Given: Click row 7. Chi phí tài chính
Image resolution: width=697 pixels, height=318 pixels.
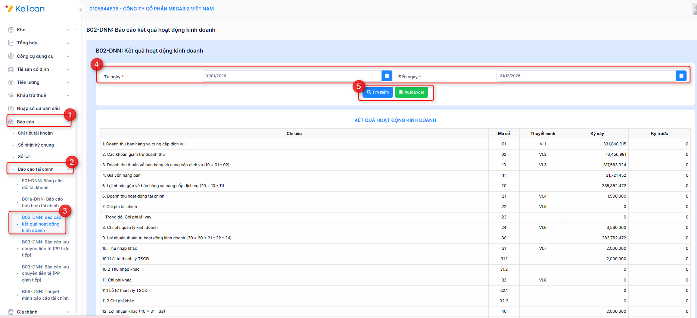Looking at the screenshot, I should 395,207.
